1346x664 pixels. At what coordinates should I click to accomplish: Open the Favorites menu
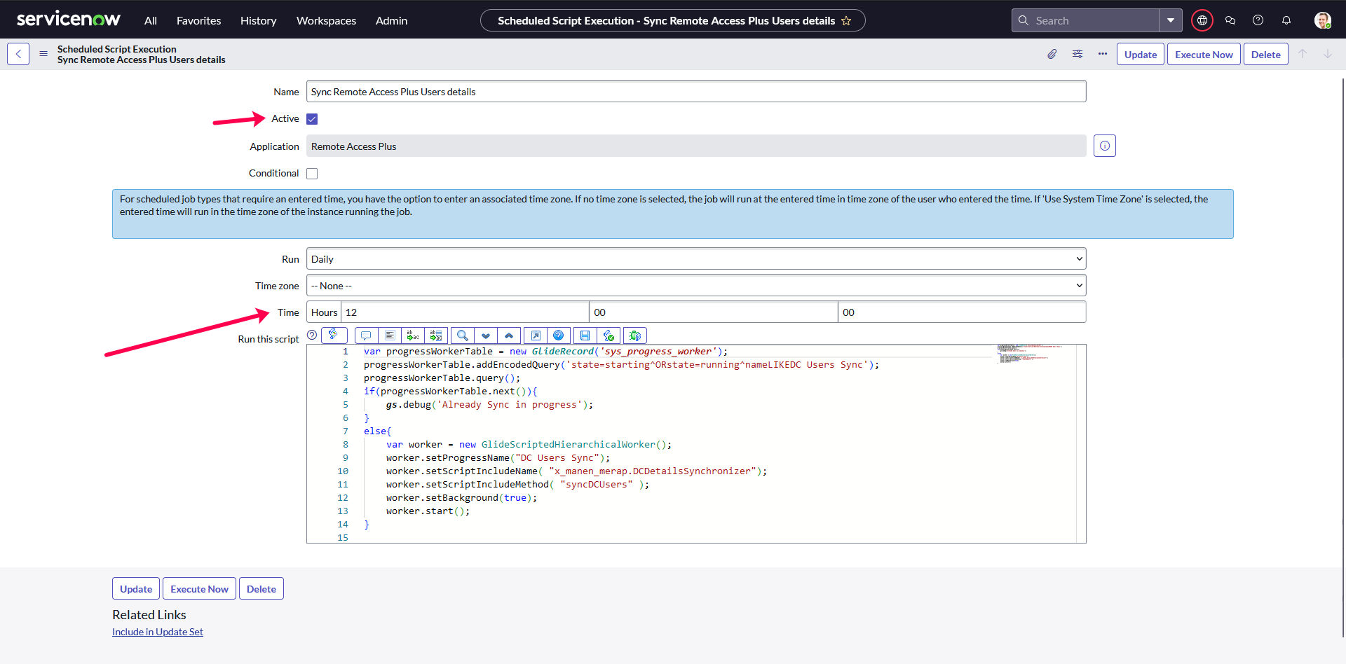click(198, 20)
